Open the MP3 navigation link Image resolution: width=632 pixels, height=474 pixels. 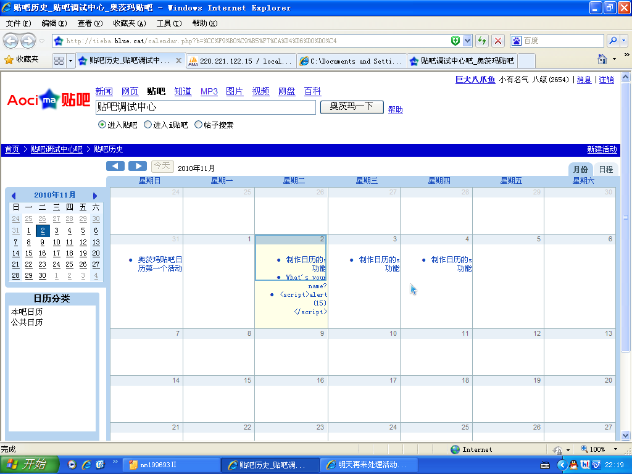209,91
